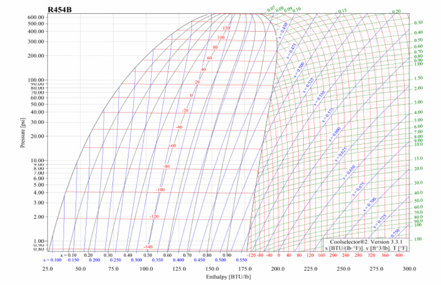Image resolution: width=441 pixels, height=285 pixels.
Task: Select the Enthalpy [BTU/lb] axis label
Action: point(229,277)
